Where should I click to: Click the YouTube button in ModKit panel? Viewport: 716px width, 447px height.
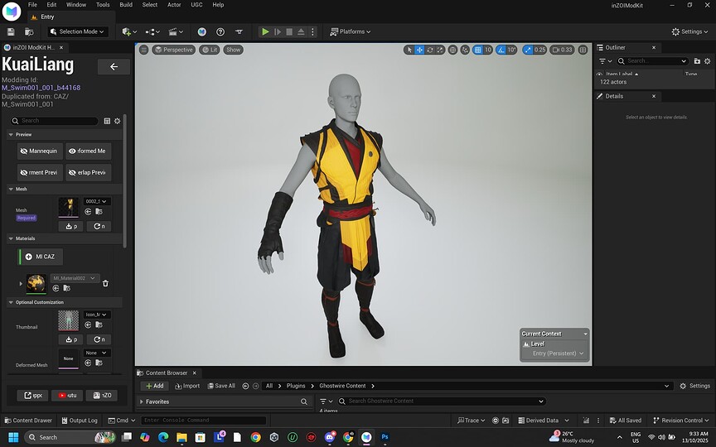(67, 395)
